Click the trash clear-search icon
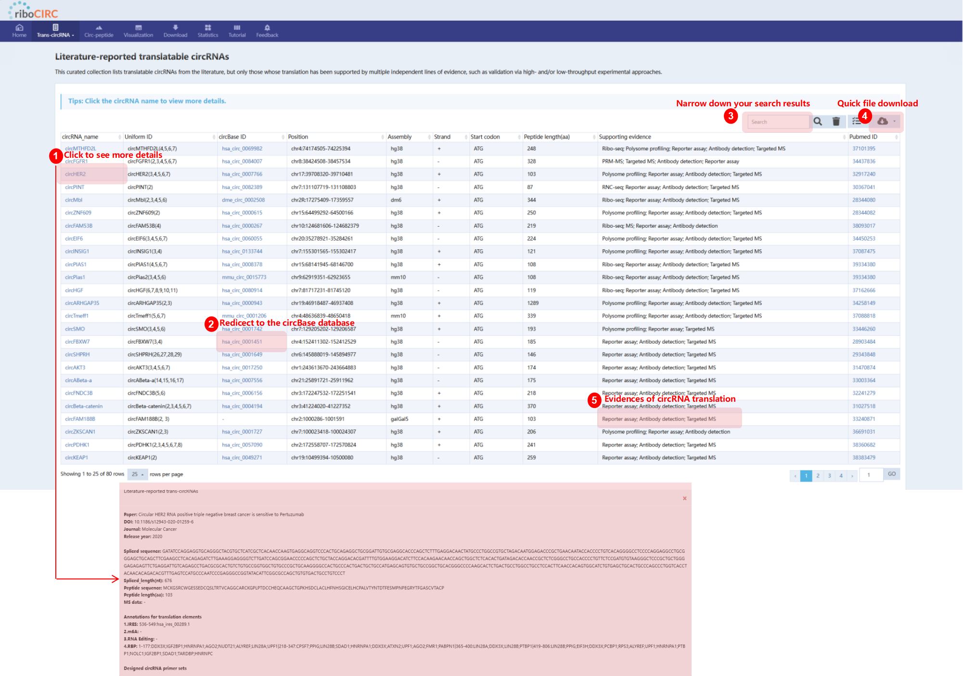963x676 pixels. pyautogui.click(x=836, y=122)
